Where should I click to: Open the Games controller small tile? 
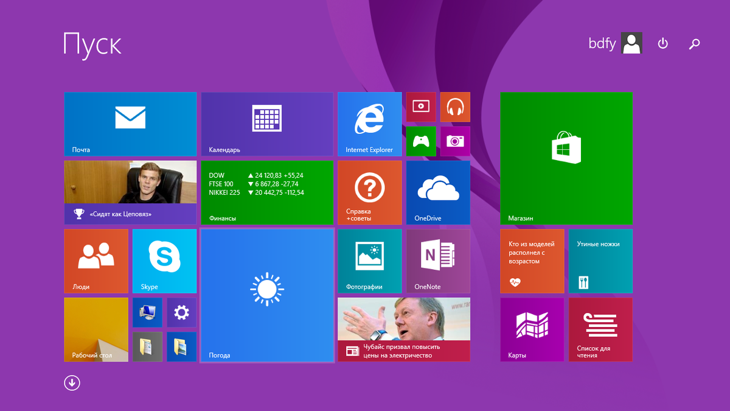(421, 141)
